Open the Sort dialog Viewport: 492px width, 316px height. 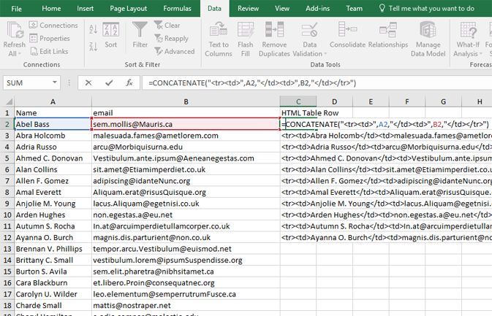click(x=111, y=35)
